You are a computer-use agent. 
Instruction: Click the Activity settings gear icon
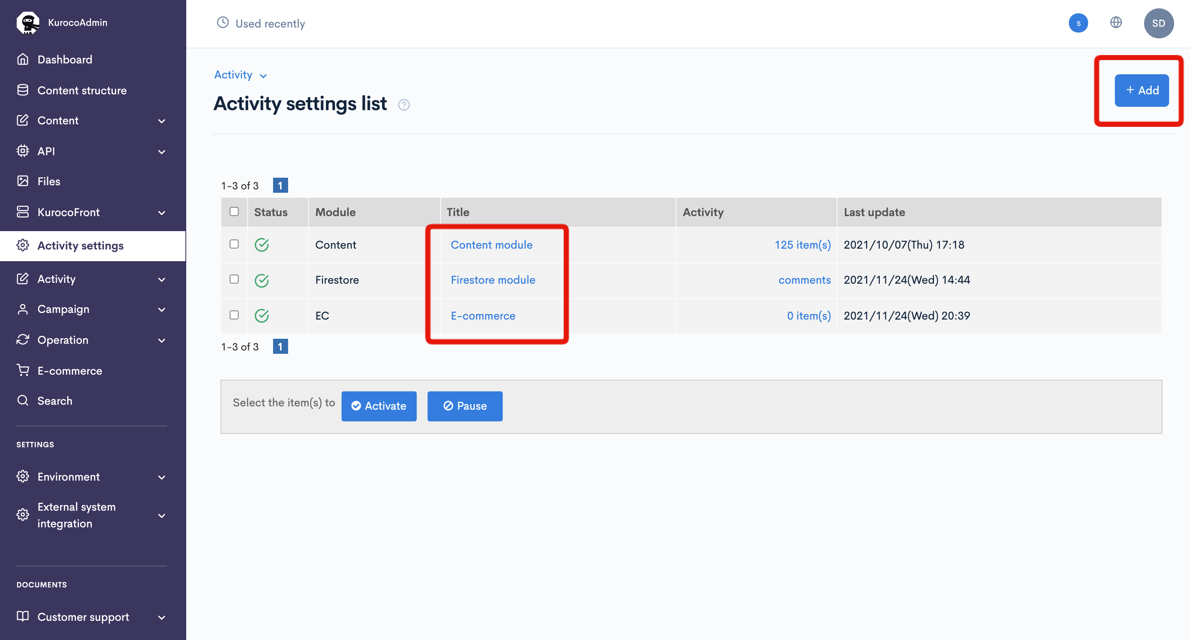23,245
